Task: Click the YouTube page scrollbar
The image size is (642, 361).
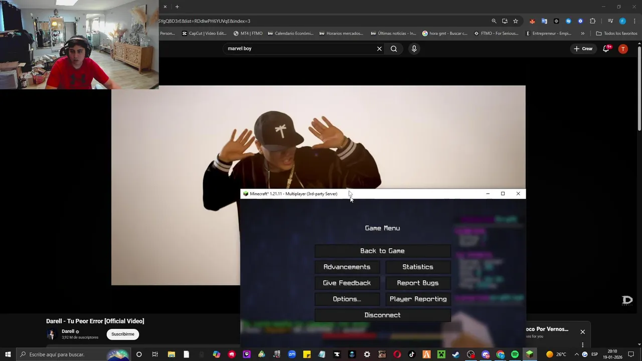Action: [x=639, y=88]
